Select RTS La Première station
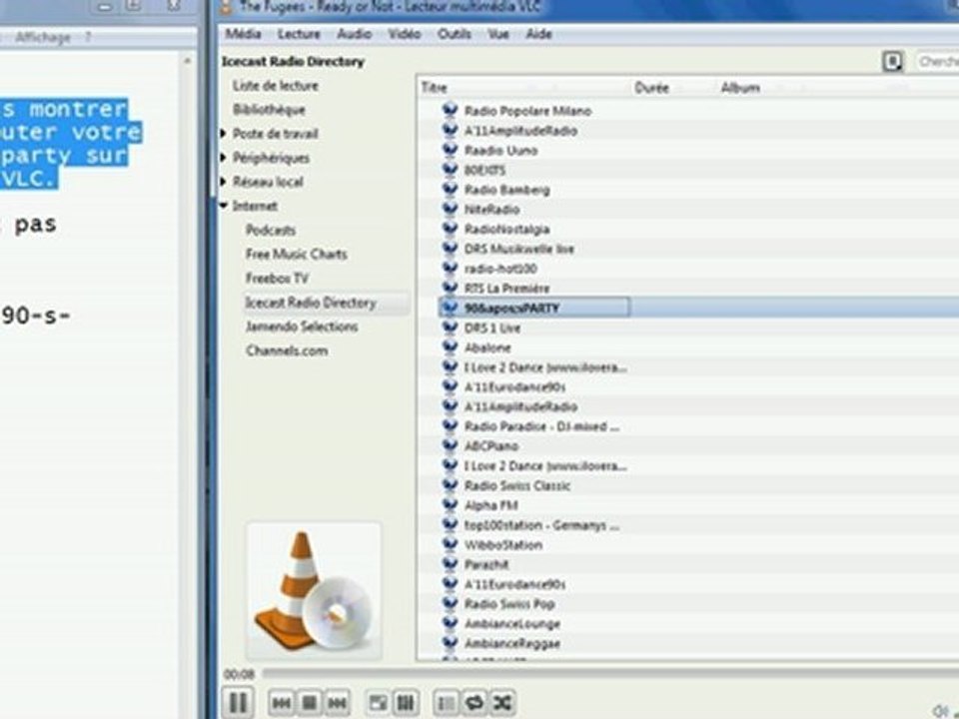Image resolution: width=959 pixels, height=719 pixels. coord(507,288)
